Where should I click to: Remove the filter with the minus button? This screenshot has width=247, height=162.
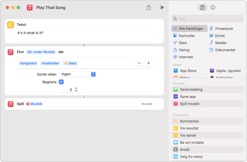click(x=139, y=63)
